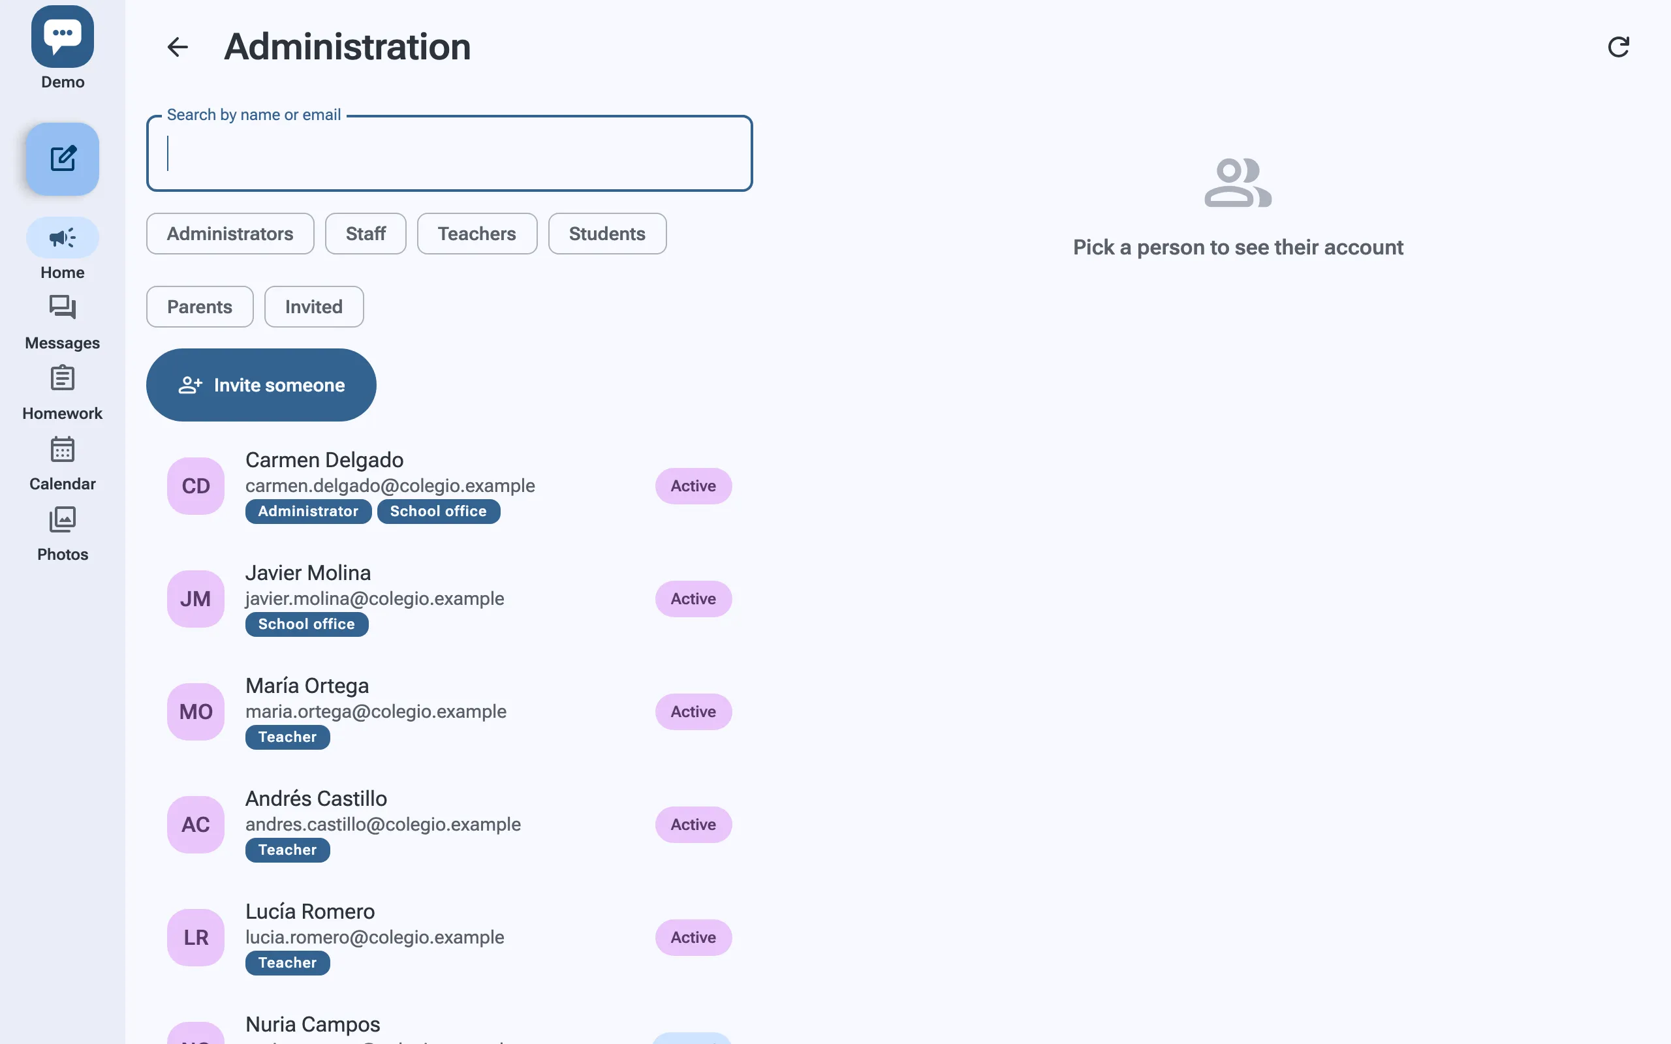Click the MO avatar for María Ortega
The height and width of the screenshot is (1044, 1671).
click(x=195, y=712)
